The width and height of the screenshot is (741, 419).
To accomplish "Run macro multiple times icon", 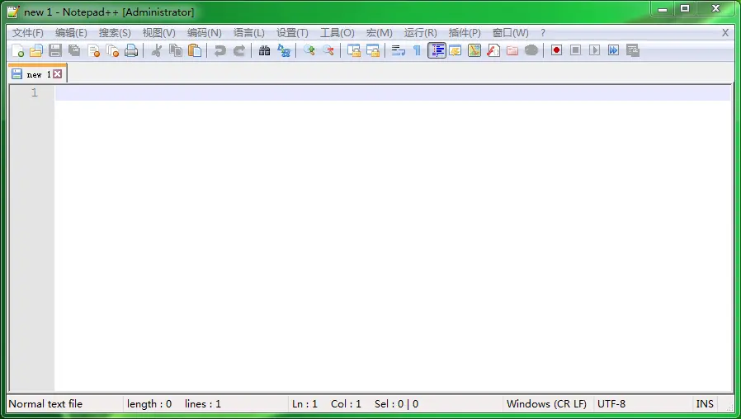I will [613, 50].
